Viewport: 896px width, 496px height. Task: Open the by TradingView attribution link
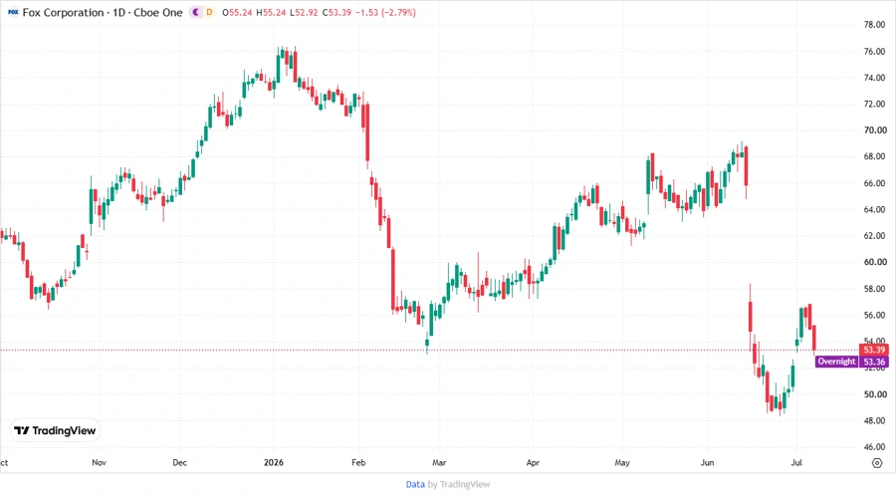(459, 484)
